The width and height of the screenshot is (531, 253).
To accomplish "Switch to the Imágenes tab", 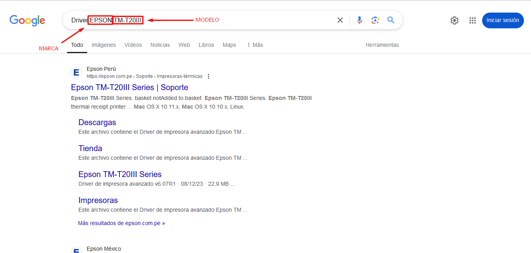I will click(x=104, y=45).
